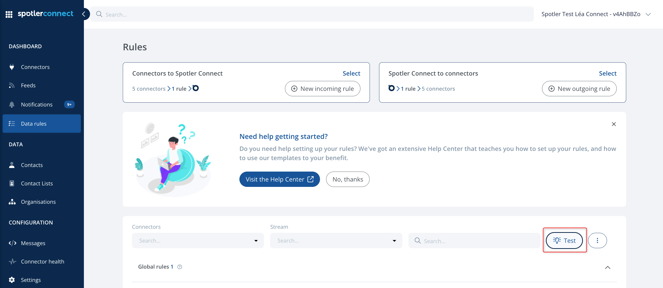This screenshot has height=288, width=663.
Task: Click New outgoing rule button
Action: click(579, 89)
